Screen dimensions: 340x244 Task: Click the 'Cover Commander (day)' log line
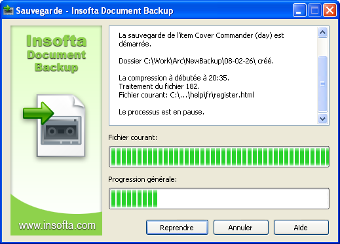click(201, 40)
